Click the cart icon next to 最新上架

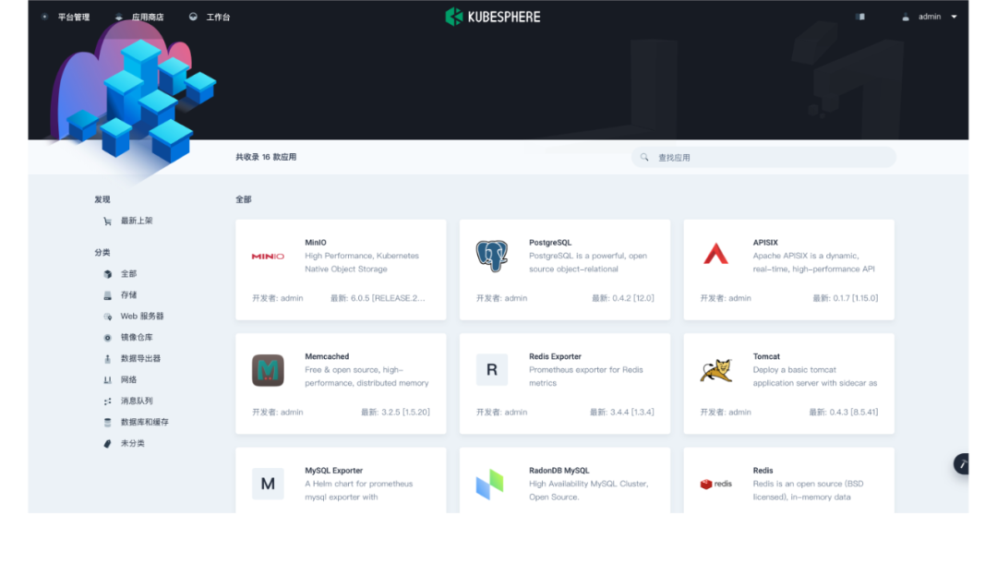click(107, 222)
